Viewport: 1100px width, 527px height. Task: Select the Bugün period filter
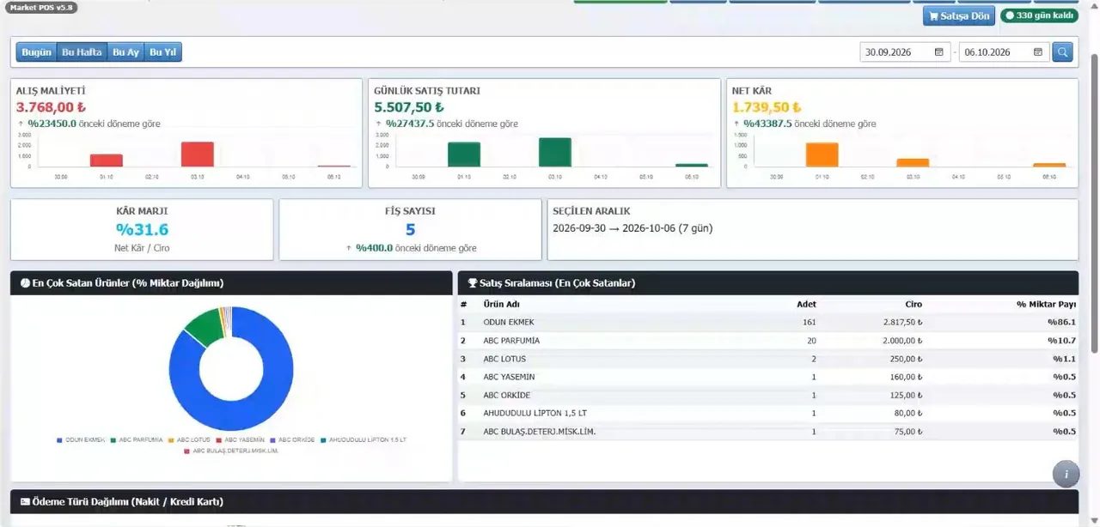point(36,52)
